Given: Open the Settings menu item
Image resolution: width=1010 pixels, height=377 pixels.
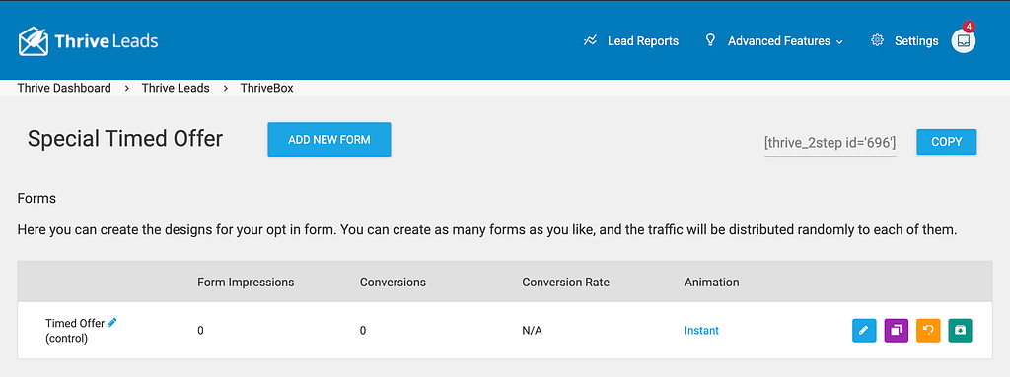Looking at the screenshot, I should click(x=916, y=41).
